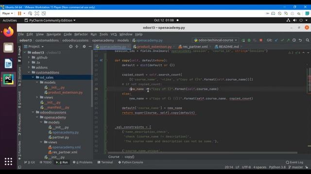Select customaddons in the breadcrumb bar
The height and width of the screenshot is (174, 311).
[47, 40]
